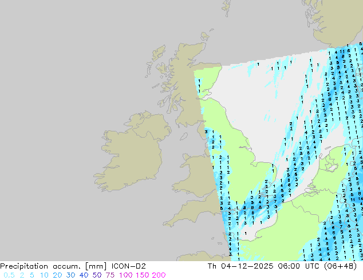Viewport: 363px width, 280px height.
Task: Select the 50 legend value
Action: 97,275
